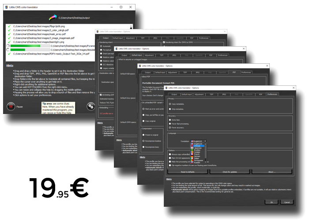This screenshot has height=220, width=309.
Task: Click green checkmark beside basn0g01.png
Action: [9, 42]
